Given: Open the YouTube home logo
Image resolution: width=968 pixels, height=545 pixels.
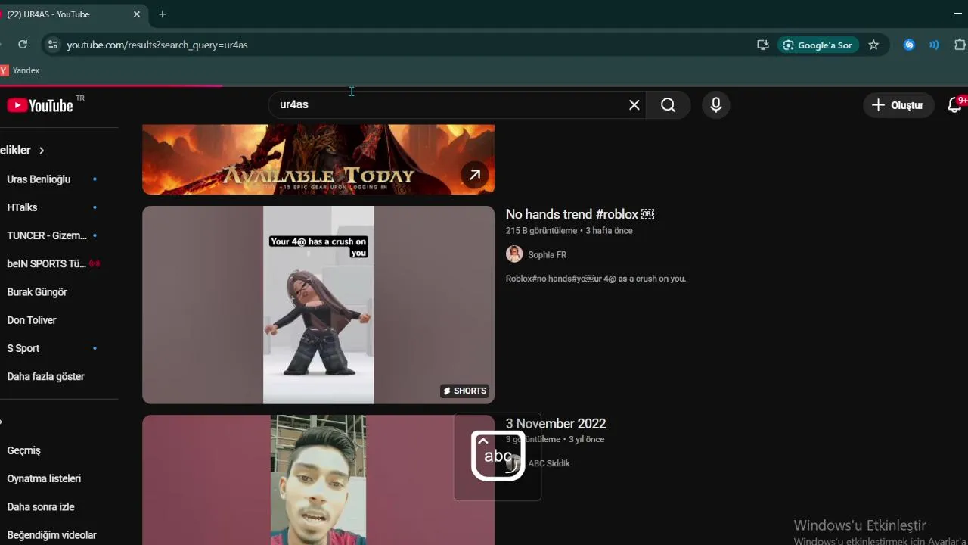Looking at the screenshot, I should tap(41, 105).
